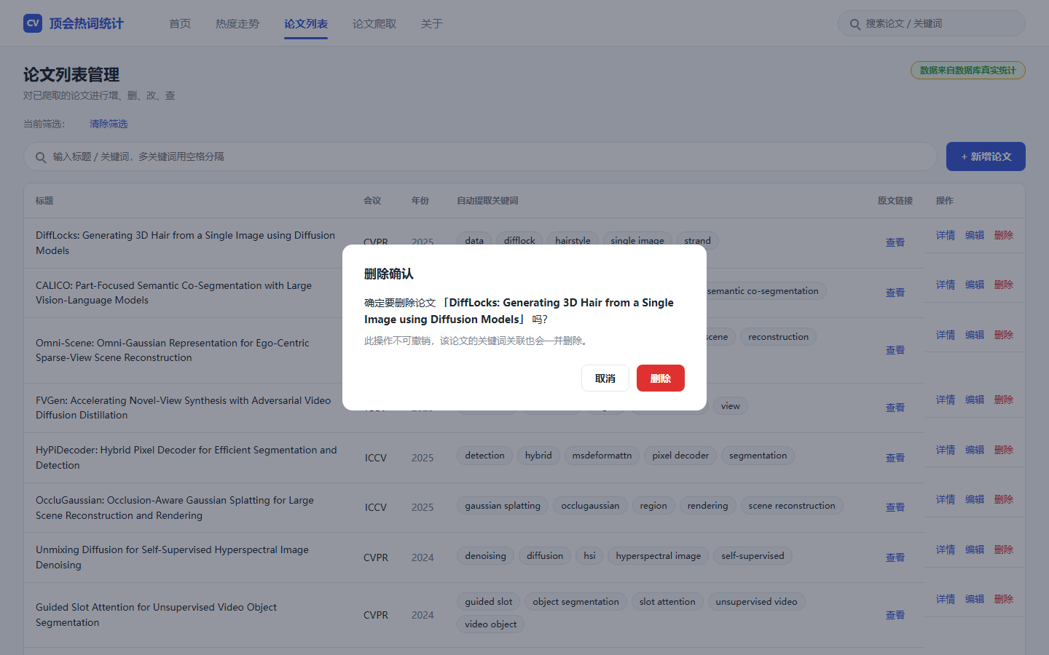
Task: Click the 'gaussian splatting' keyword tag
Action: click(503, 506)
